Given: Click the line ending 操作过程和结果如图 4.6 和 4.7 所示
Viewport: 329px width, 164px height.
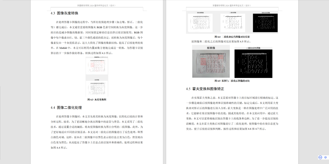Looking at the screenshot, I should coord(226,129).
